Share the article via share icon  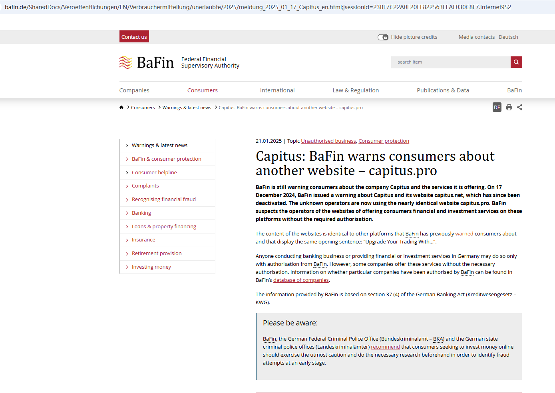pos(519,107)
